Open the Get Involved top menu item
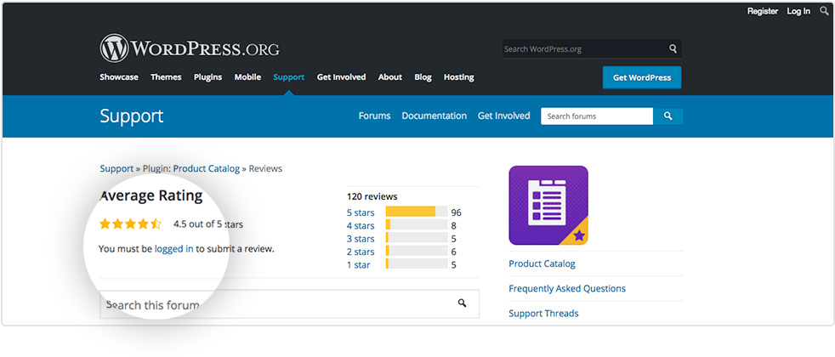 click(341, 77)
